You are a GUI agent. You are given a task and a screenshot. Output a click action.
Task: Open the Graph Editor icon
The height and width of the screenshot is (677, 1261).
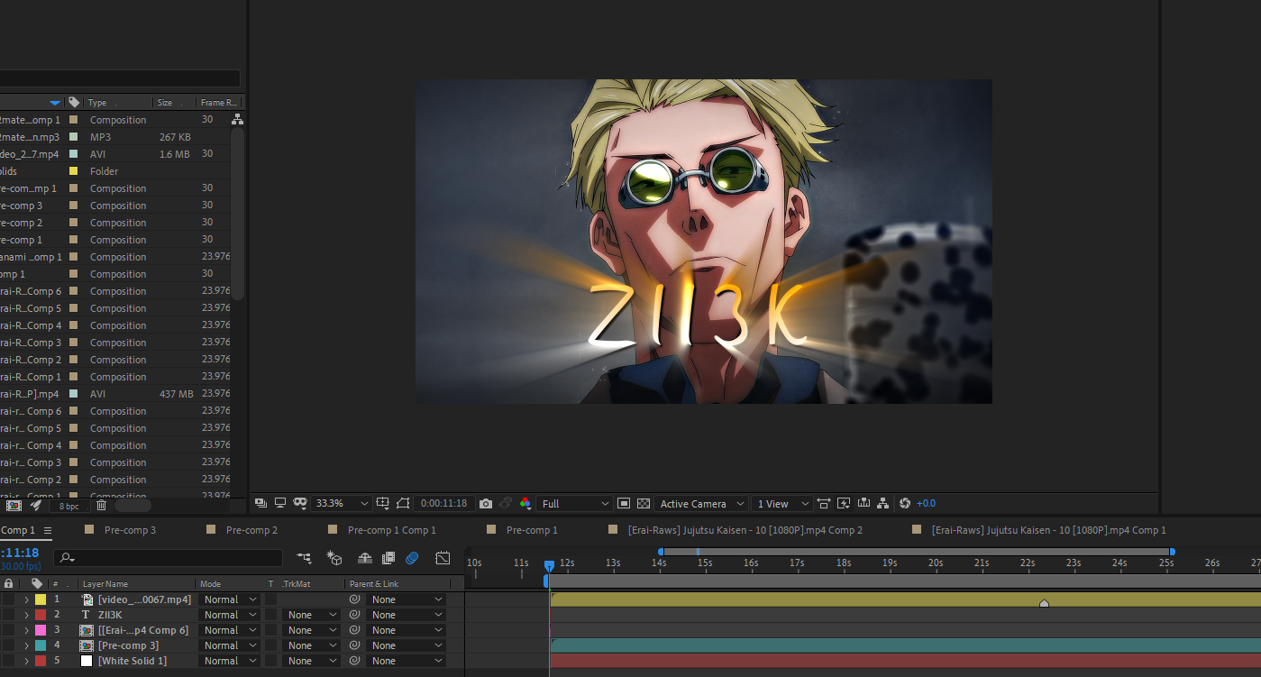[x=443, y=558]
